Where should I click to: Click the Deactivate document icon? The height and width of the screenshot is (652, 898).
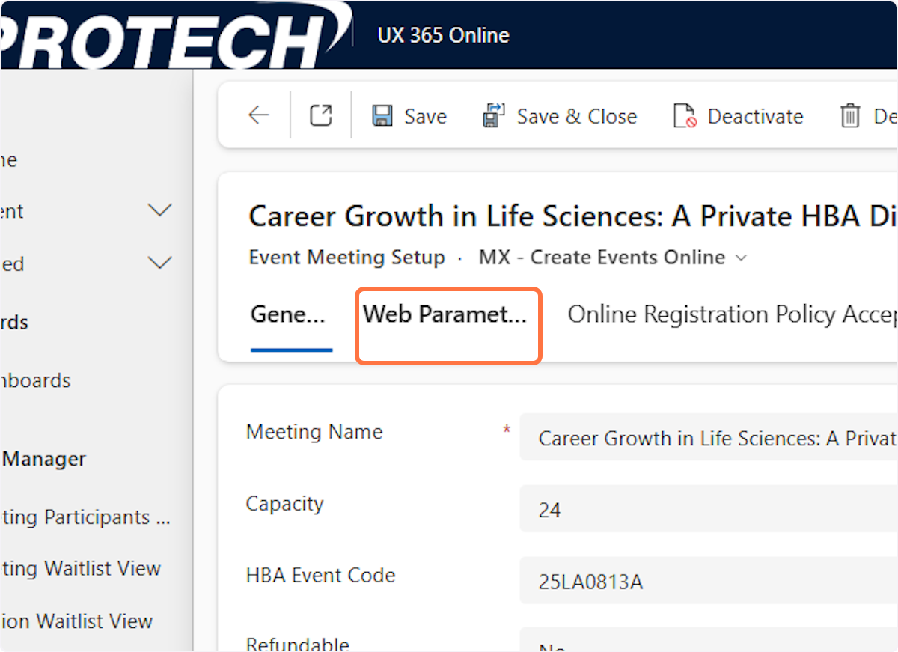(x=685, y=116)
